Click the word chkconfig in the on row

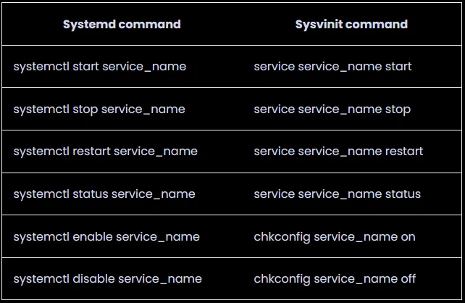(281, 236)
